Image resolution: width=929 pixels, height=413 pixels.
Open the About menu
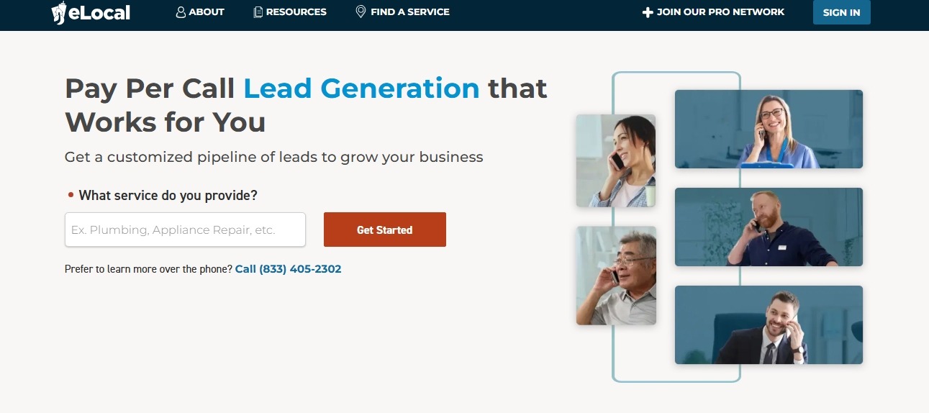200,12
